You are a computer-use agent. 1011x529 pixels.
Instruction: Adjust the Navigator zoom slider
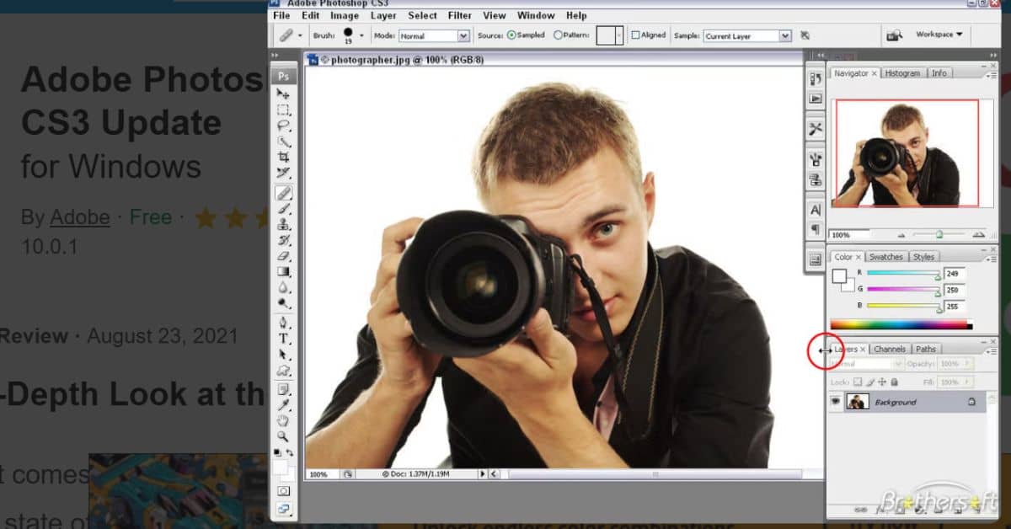tap(939, 235)
